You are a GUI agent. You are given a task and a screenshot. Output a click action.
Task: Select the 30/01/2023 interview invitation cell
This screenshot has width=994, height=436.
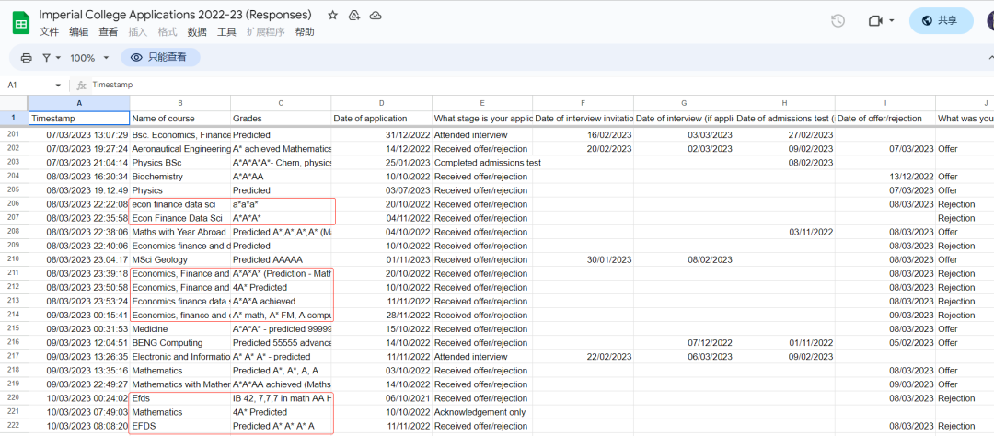click(584, 259)
